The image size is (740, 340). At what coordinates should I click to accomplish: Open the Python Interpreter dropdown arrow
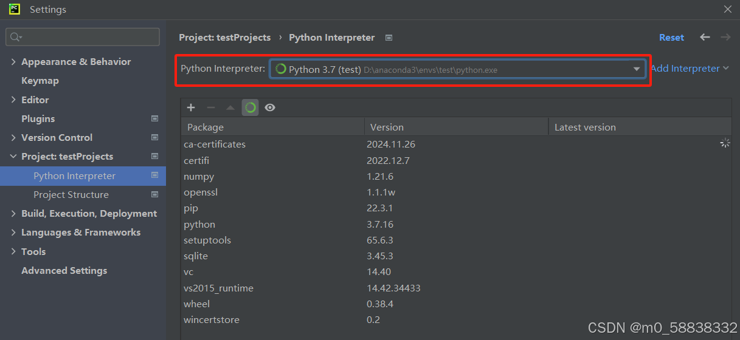pyautogui.click(x=637, y=69)
